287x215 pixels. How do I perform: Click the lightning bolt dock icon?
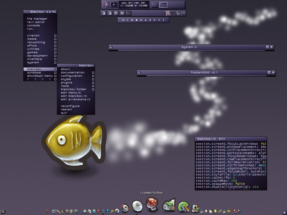click(x=112, y=211)
